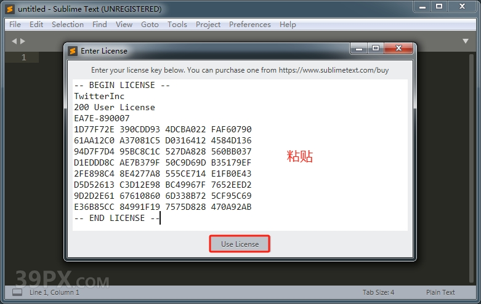Click the '200 User License' line
481x304 pixels.
point(115,107)
